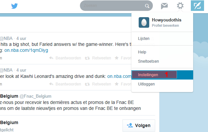Reply to the Kawhi Leonard tweet
The width and height of the screenshot is (208, 132).
click(x=65, y=84)
